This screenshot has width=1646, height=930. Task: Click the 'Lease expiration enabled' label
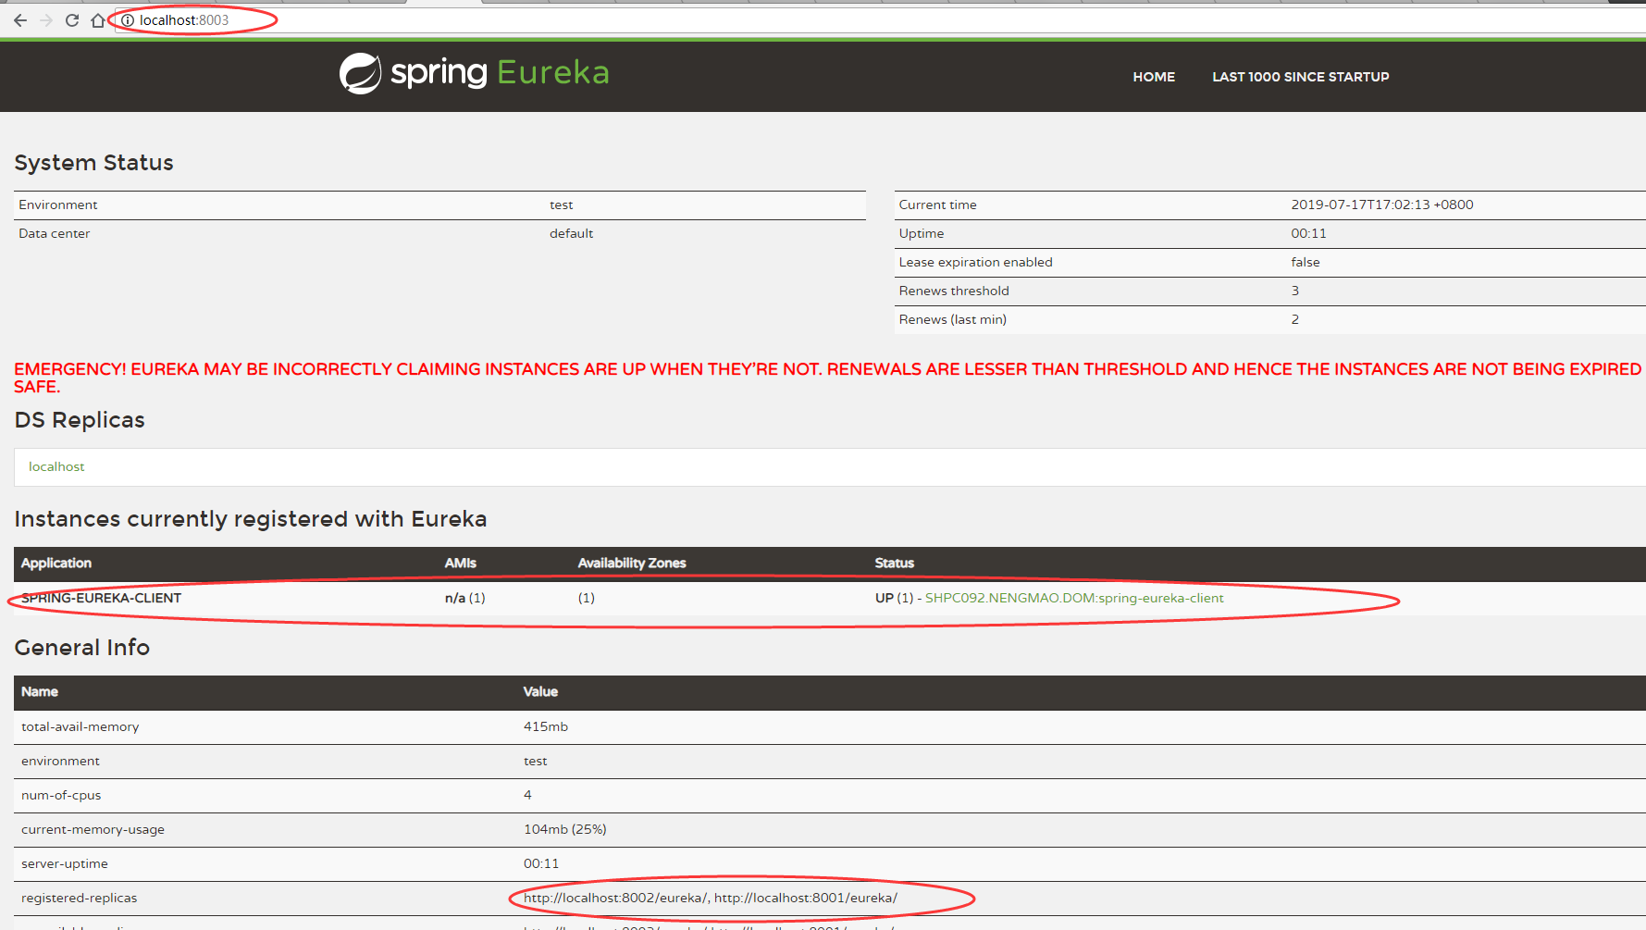click(975, 263)
